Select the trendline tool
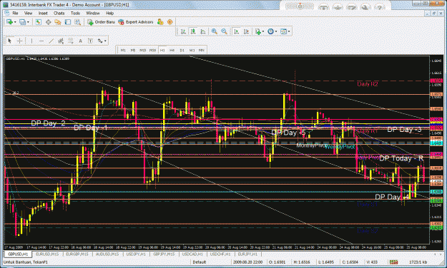447x268 pixels. click(51, 41)
